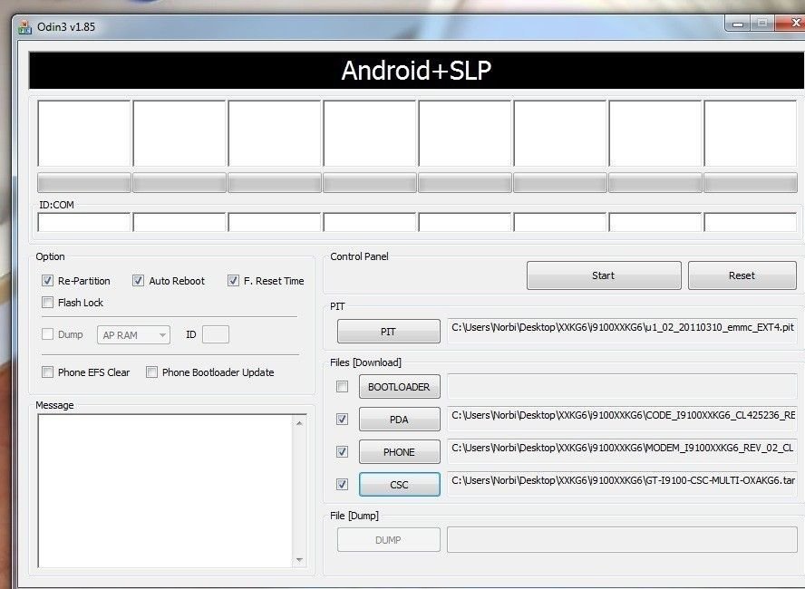Click the Start button
Image resolution: width=805 pixels, height=589 pixels.
pyautogui.click(x=604, y=275)
